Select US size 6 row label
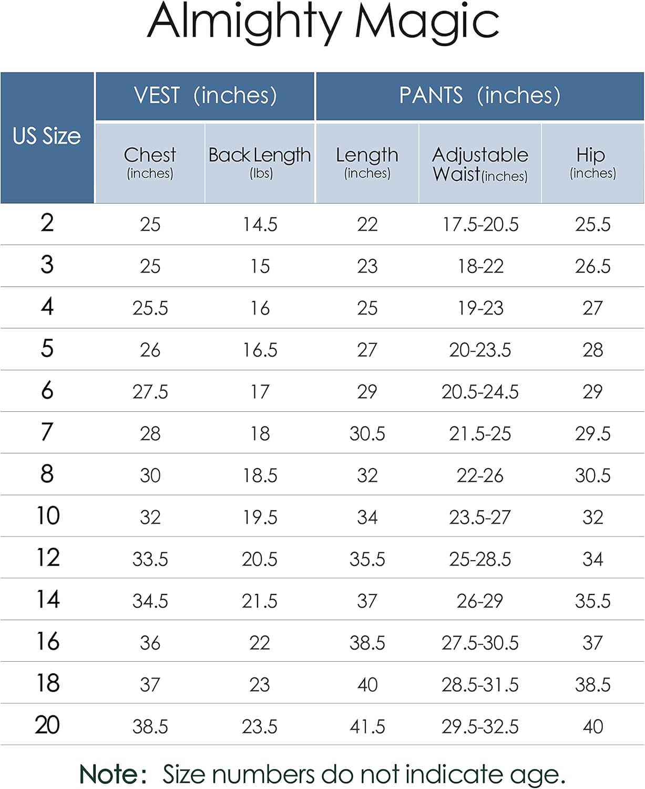 click(47, 391)
